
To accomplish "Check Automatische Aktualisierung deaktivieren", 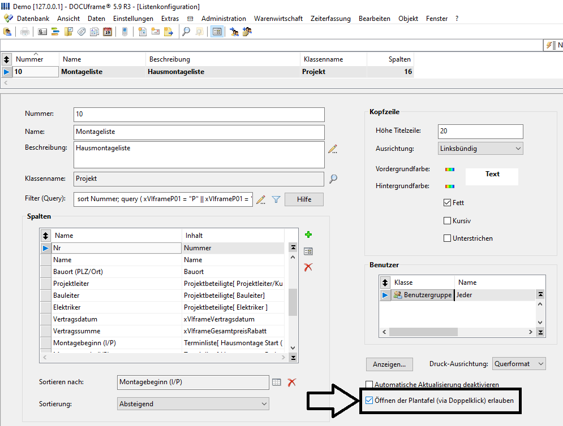I will click(369, 384).
